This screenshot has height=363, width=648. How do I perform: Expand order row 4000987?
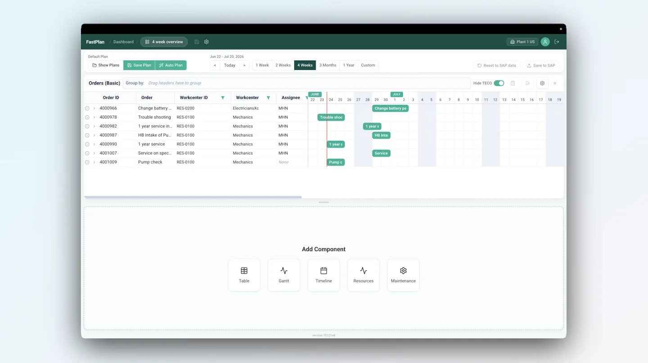click(94, 135)
